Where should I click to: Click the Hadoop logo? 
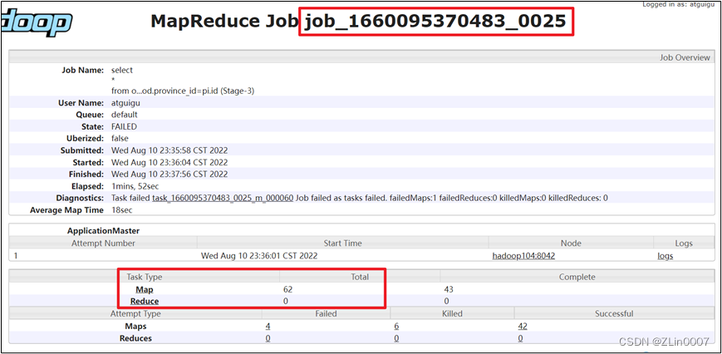(x=36, y=22)
